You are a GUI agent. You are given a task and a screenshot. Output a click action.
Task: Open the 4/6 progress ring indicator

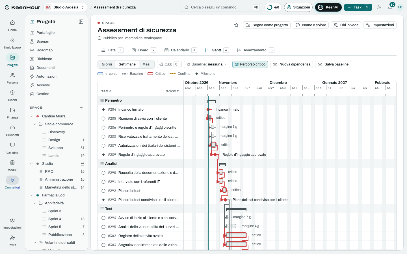coord(273,7)
